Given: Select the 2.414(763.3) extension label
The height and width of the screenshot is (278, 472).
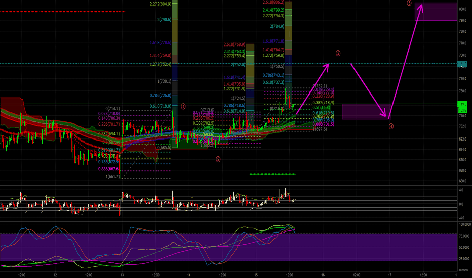Looking at the screenshot, I should [234, 52].
